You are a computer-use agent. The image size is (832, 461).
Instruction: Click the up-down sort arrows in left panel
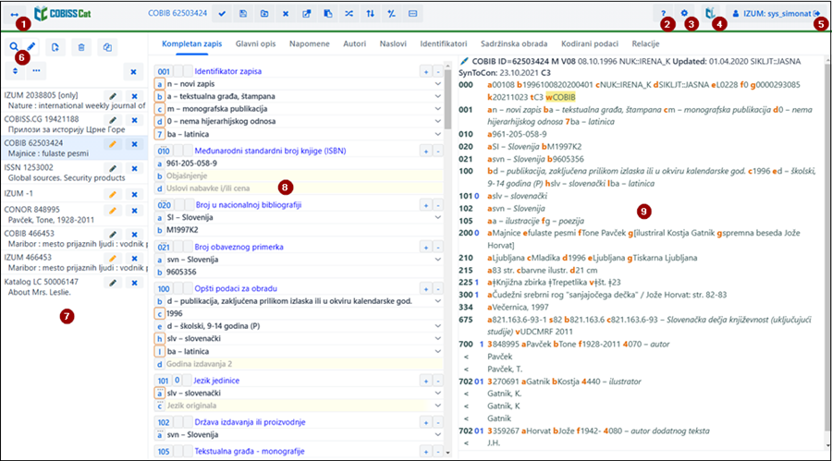15,70
